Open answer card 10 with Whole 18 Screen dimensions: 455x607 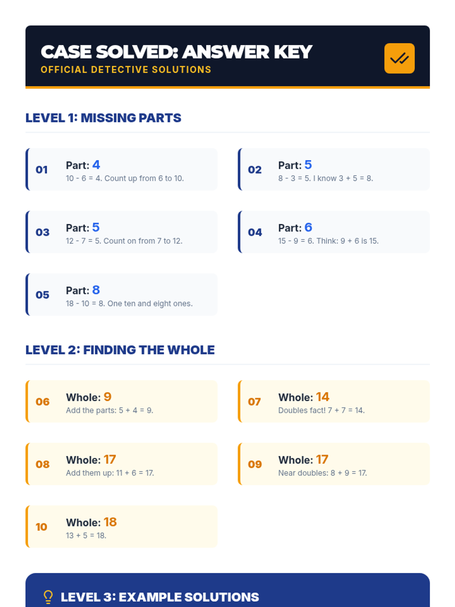coord(122,527)
